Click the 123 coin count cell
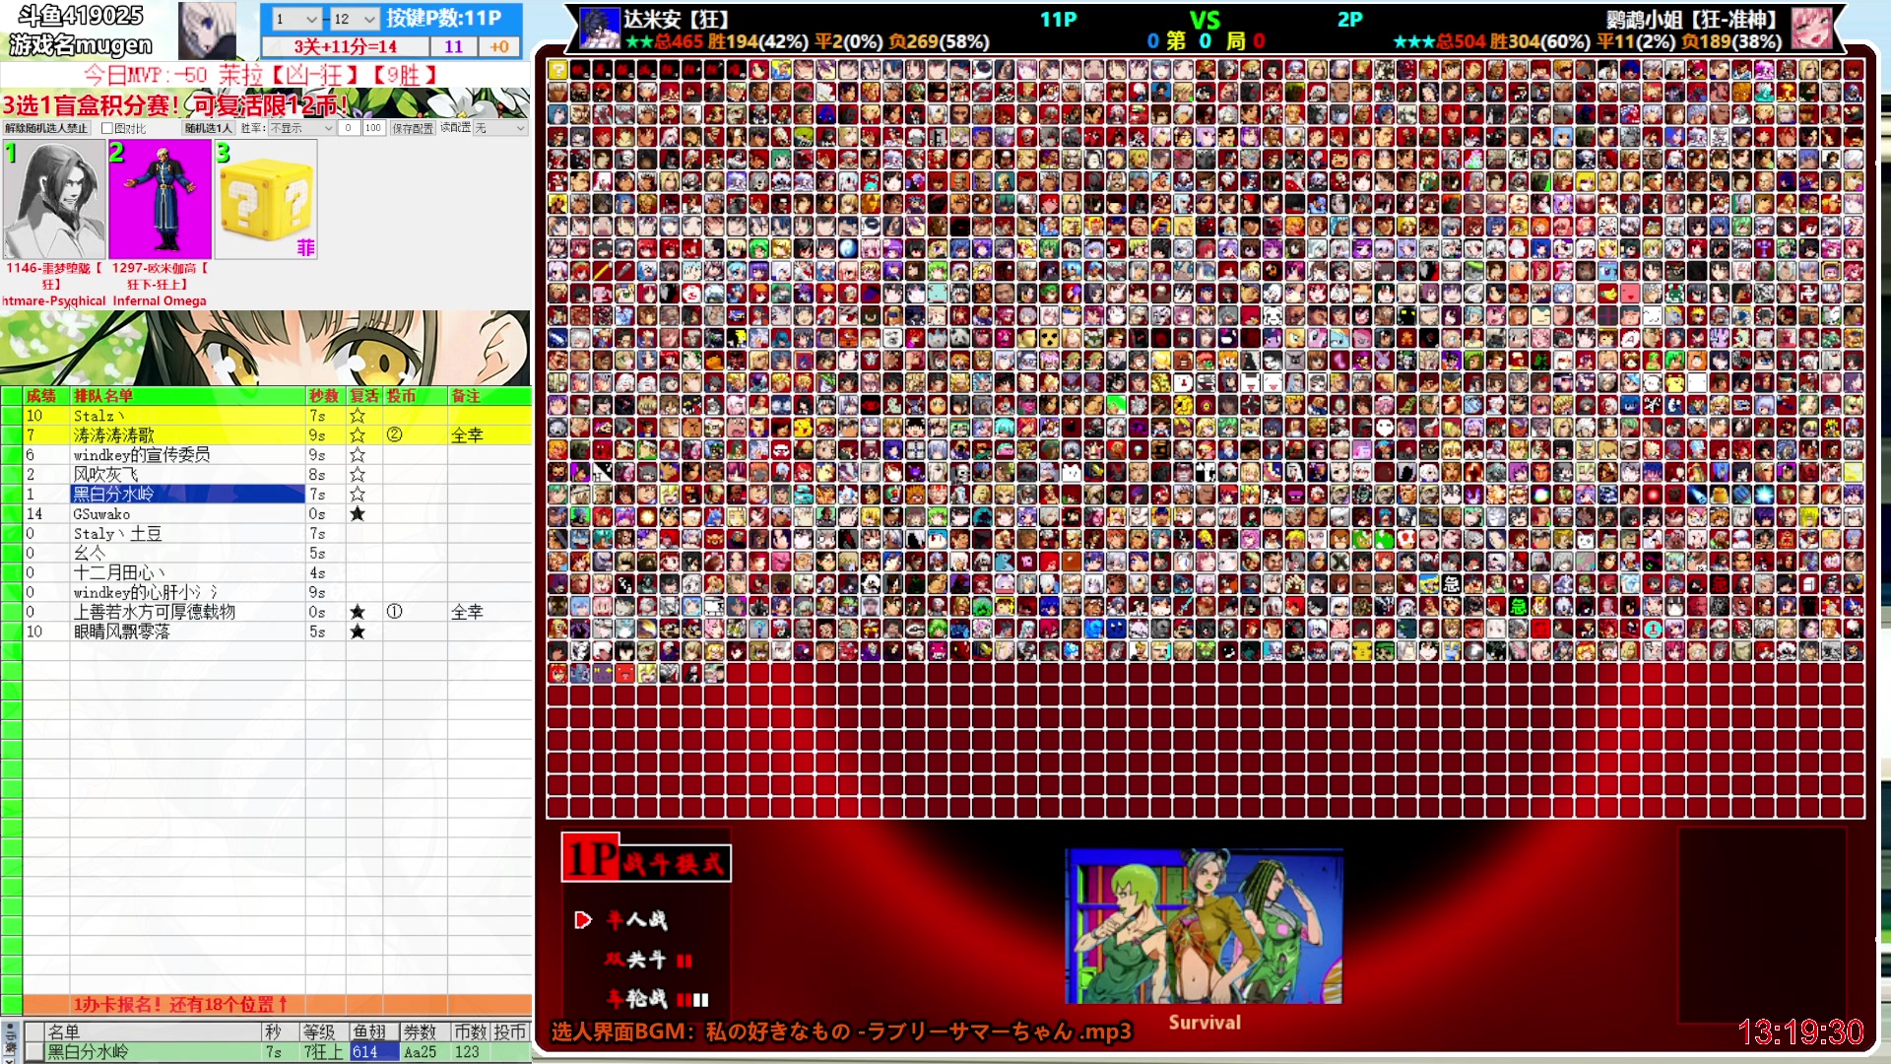The height and width of the screenshot is (1064, 1891). pos(469,1052)
